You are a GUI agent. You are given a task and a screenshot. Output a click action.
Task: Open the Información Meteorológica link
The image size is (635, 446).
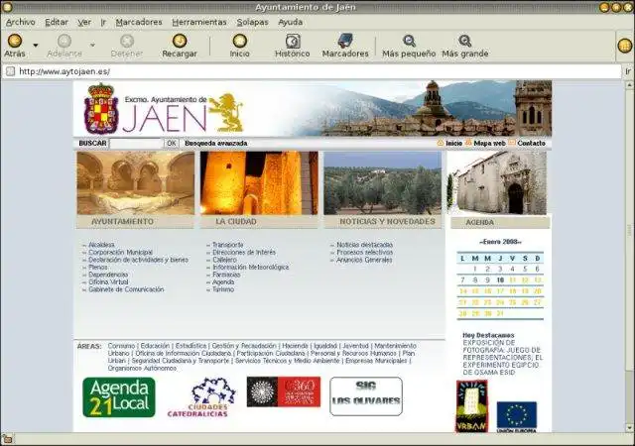251,268
